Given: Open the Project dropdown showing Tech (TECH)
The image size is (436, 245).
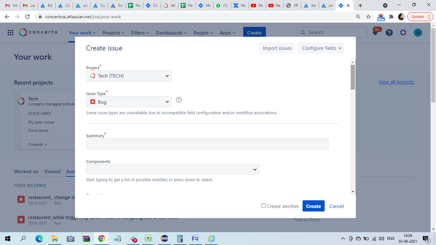Looking at the screenshot, I should point(129,76).
